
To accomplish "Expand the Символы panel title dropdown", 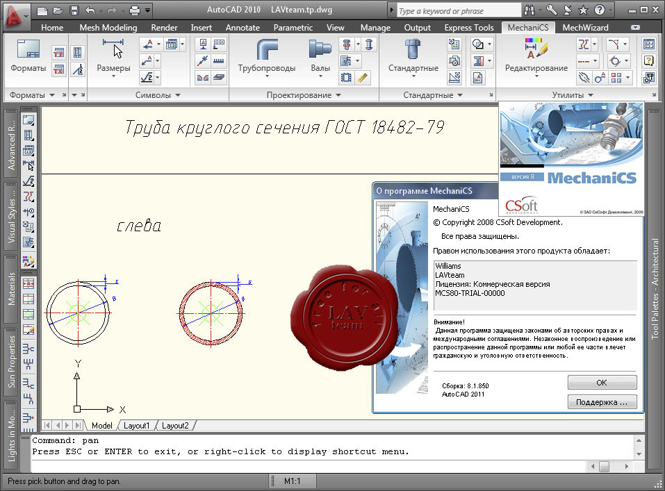I will coord(178,95).
